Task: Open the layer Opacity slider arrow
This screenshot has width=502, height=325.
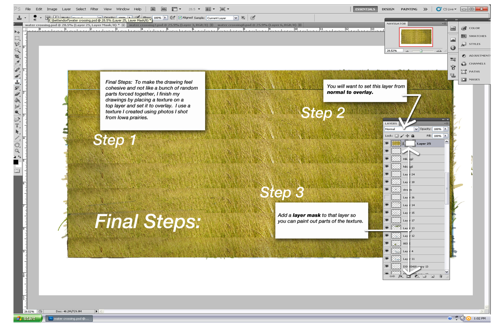Action: (445, 129)
